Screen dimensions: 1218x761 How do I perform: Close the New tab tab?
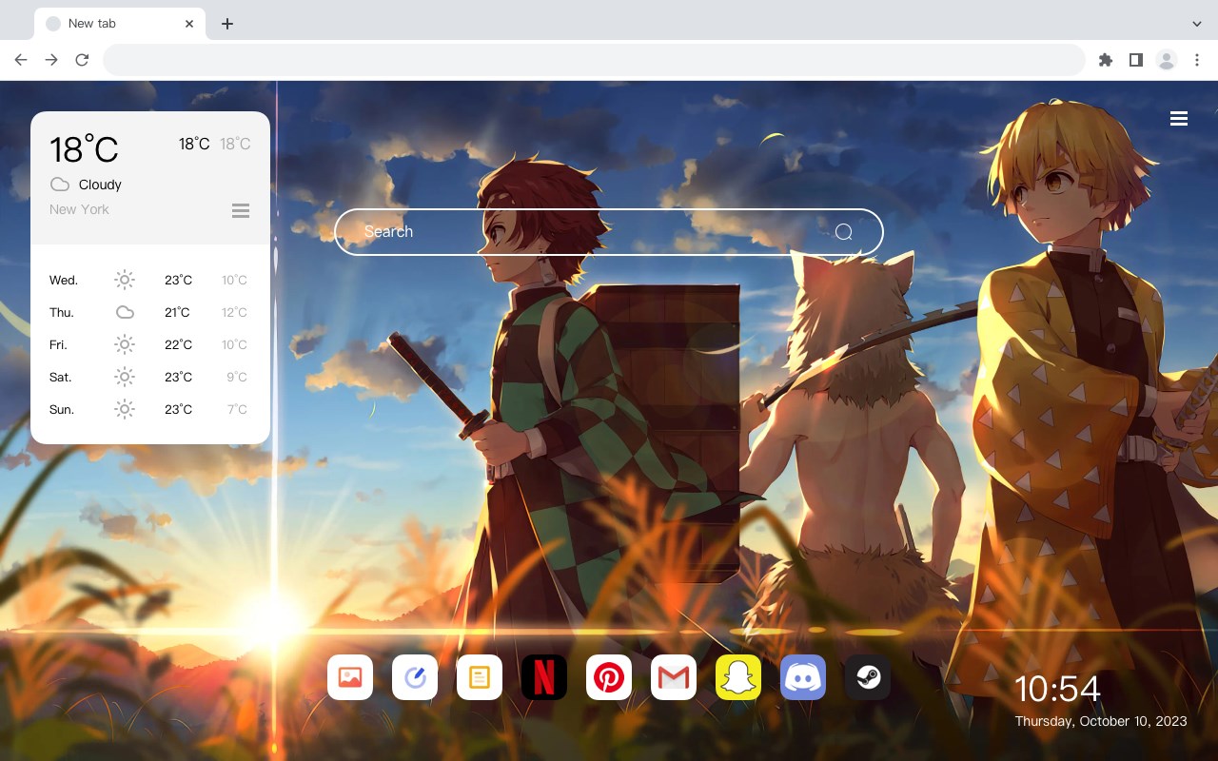(189, 24)
